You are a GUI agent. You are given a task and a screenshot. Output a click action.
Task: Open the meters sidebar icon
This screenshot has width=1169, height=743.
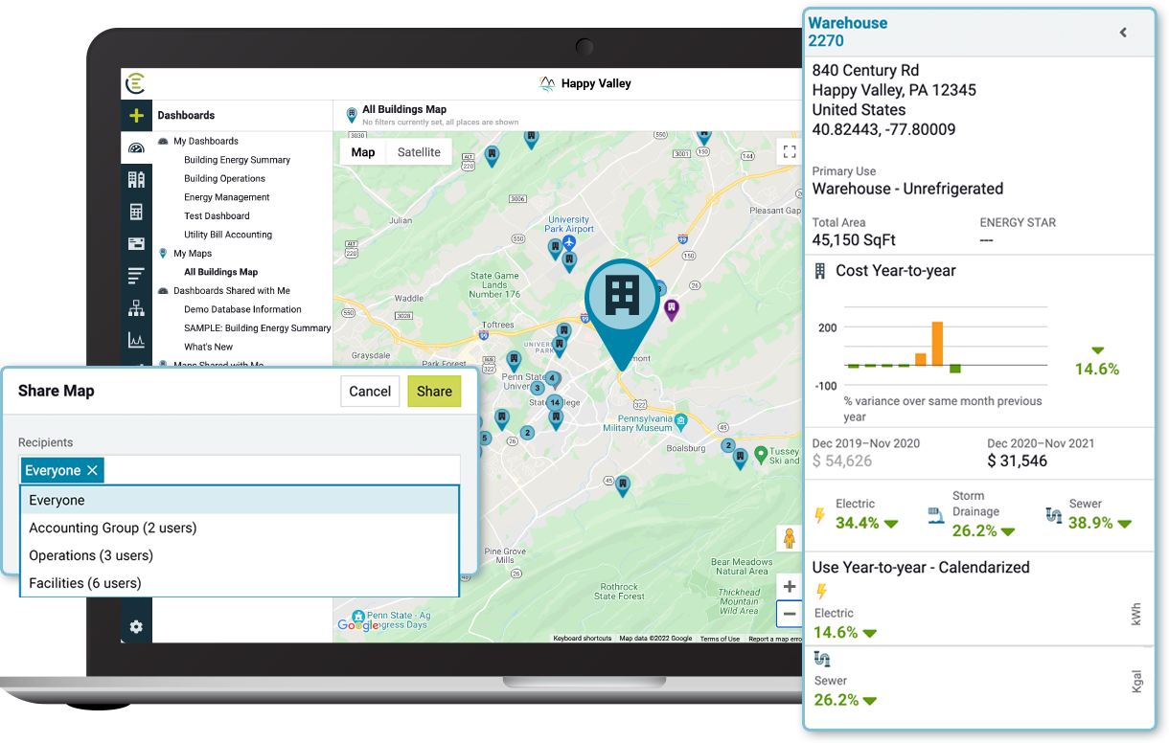(x=136, y=212)
